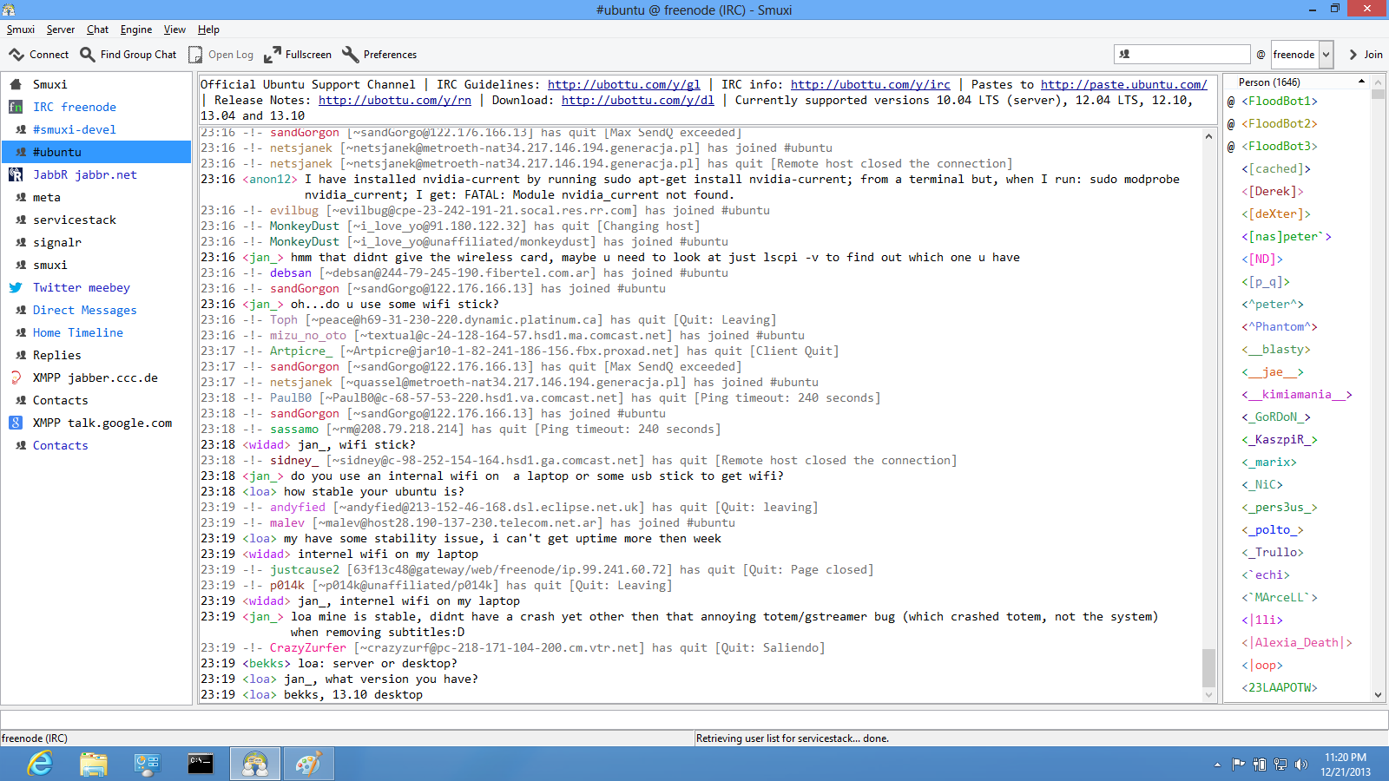Open the paste.ubuntu.com link
1389x781 pixels.
(1123, 84)
